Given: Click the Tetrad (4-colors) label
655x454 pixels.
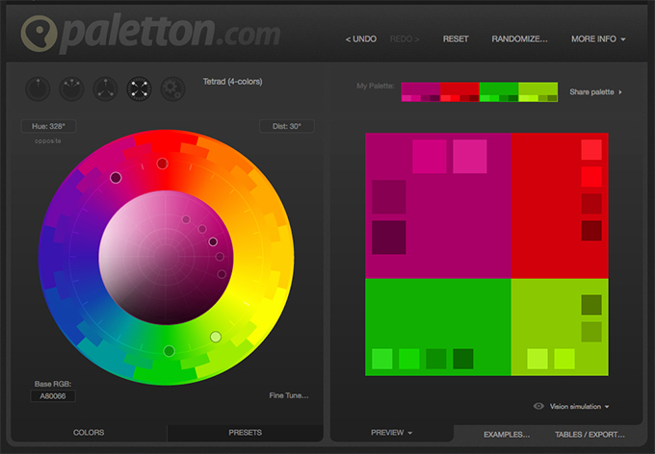Looking at the screenshot, I should click(233, 82).
